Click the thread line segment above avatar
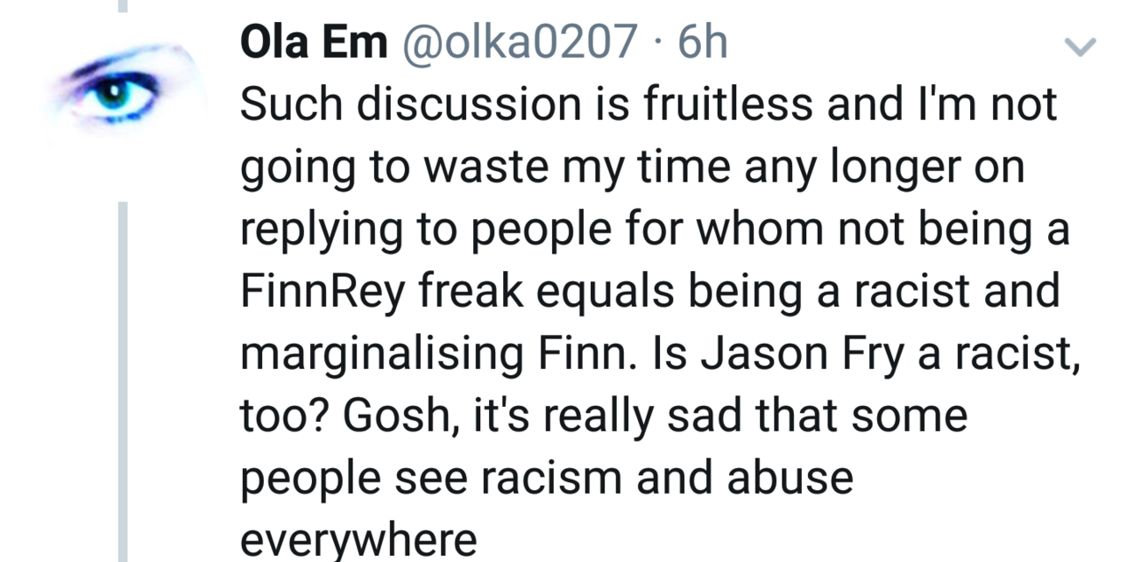 tap(123, 5)
